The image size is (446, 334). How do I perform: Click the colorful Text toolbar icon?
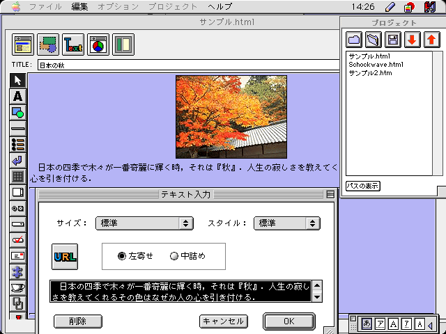(73, 45)
